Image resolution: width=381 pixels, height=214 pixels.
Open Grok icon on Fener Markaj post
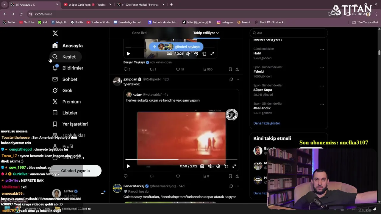231,186
